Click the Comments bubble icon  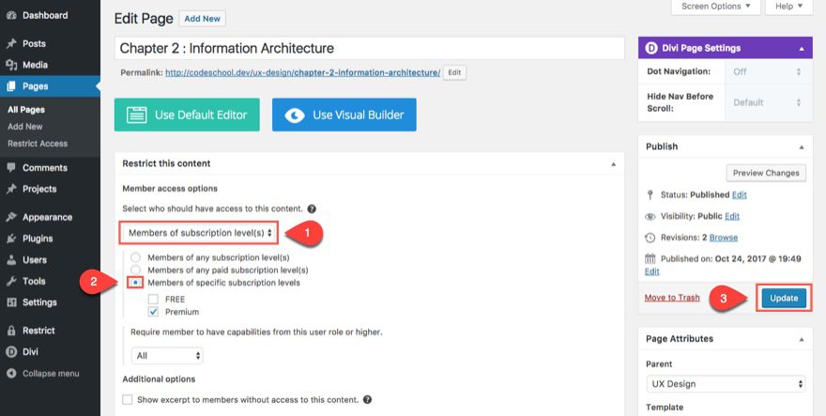point(11,167)
